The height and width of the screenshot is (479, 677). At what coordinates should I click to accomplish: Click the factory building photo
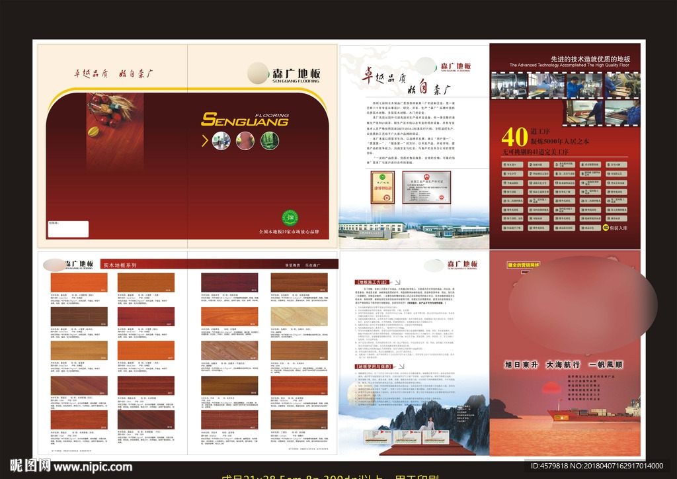tap(414, 230)
